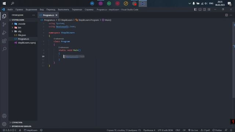Image resolution: width=235 pixels, height=132 pixels.
Task: Click the notifications bell in status bar
Action: click(231, 130)
